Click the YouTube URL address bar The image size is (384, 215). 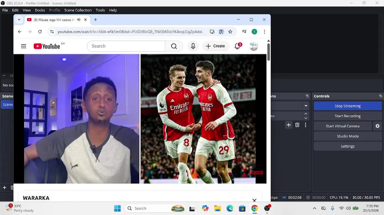(x=130, y=32)
